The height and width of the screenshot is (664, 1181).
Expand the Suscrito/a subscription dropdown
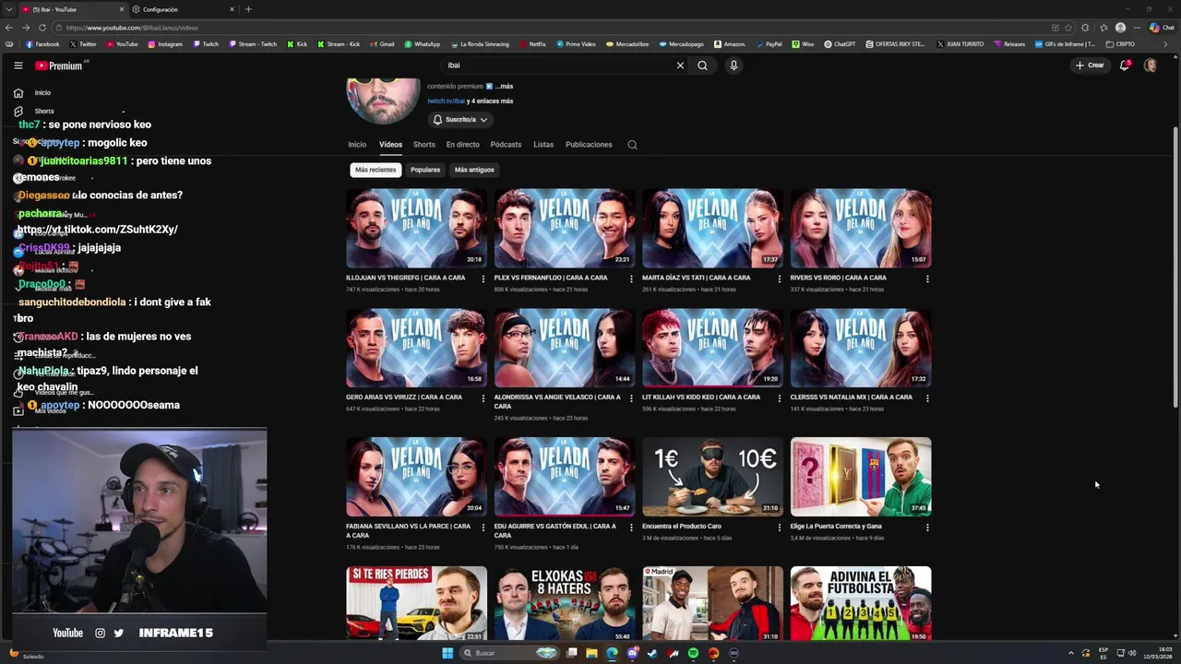pyautogui.click(x=460, y=120)
